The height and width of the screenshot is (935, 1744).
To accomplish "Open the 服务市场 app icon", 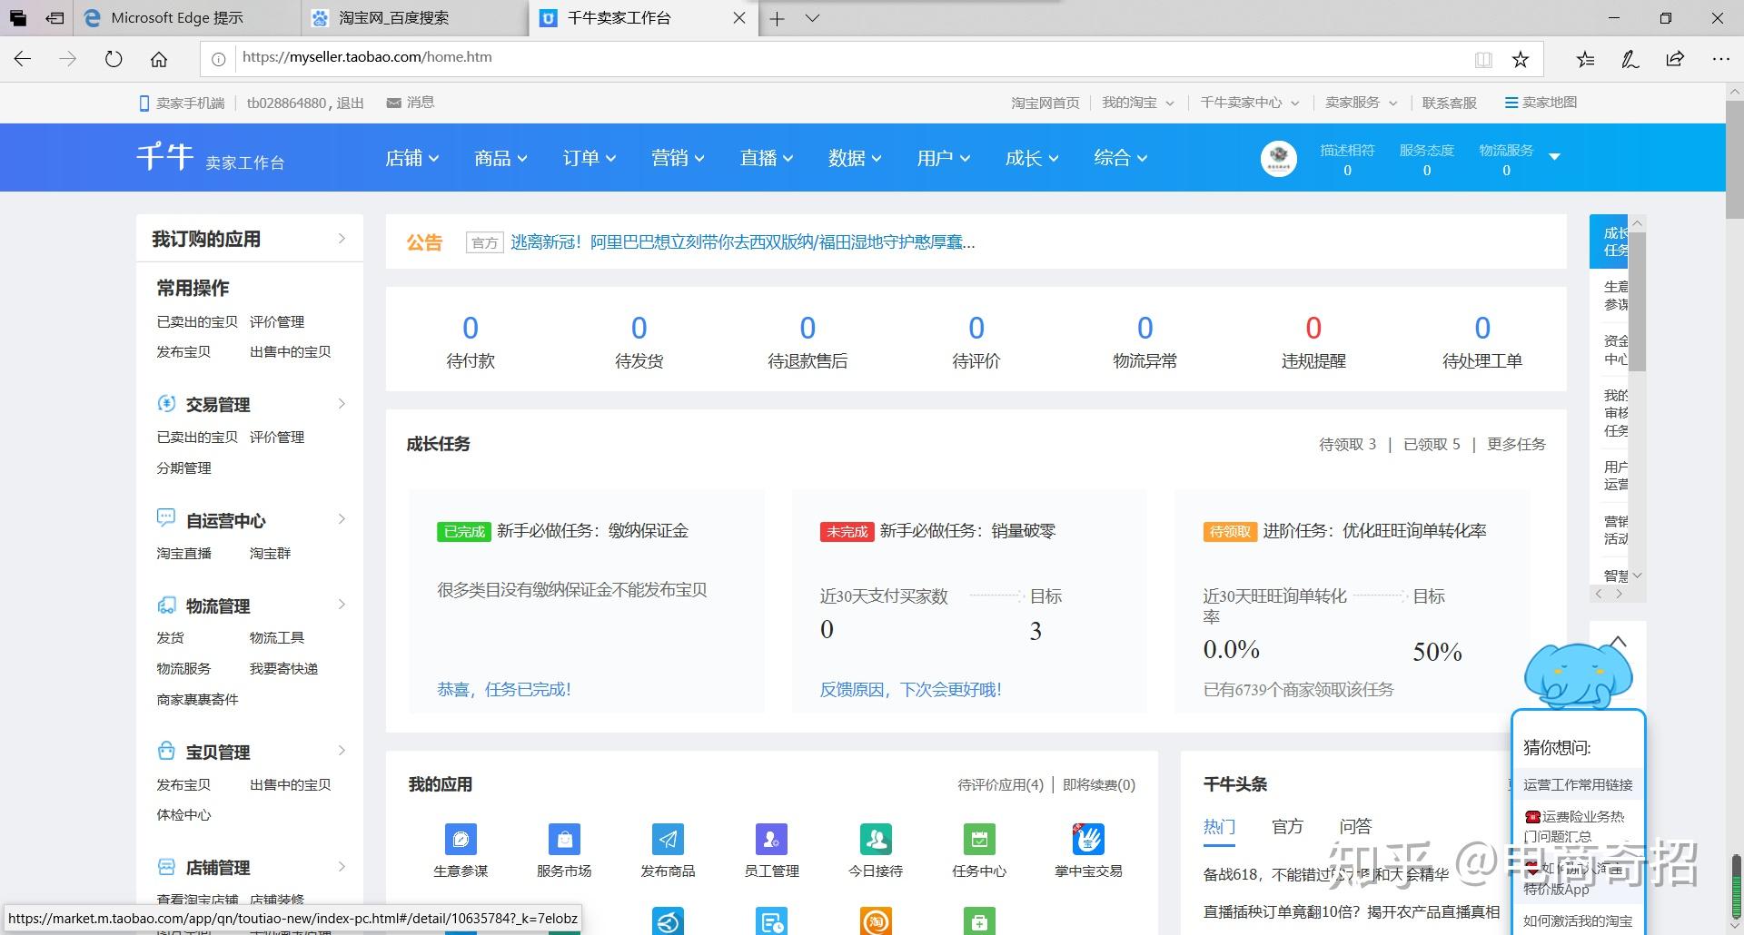I will click(x=564, y=840).
